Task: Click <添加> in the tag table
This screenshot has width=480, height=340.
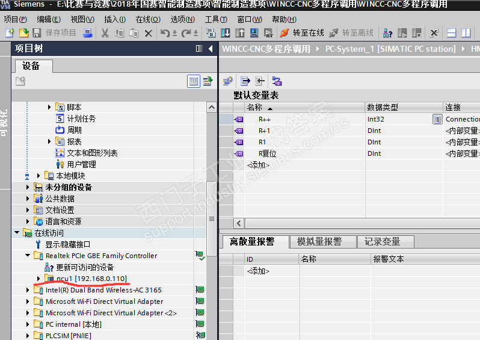Action: click(x=258, y=165)
